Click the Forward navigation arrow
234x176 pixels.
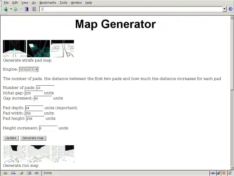point(16,9)
